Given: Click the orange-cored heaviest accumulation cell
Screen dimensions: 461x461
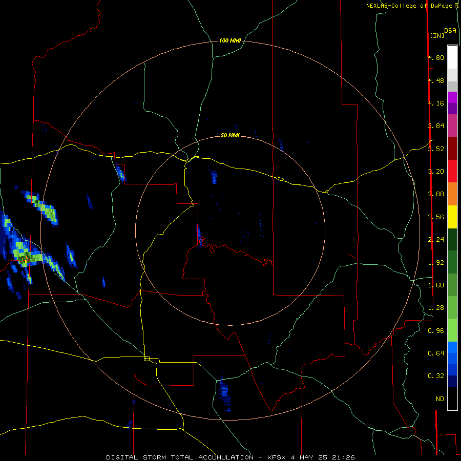Looking at the screenshot, I should 26,258.
